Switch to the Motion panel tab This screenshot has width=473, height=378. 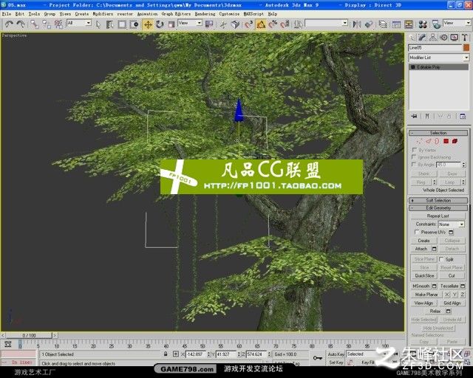click(x=443, y=38)
